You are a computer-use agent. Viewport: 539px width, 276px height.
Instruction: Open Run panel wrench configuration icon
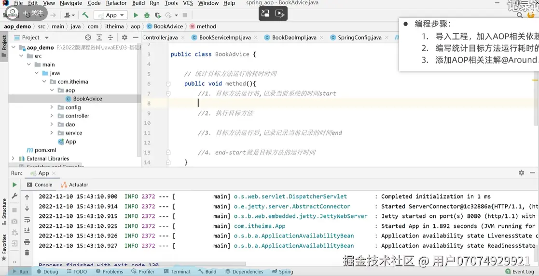(14, 196)
